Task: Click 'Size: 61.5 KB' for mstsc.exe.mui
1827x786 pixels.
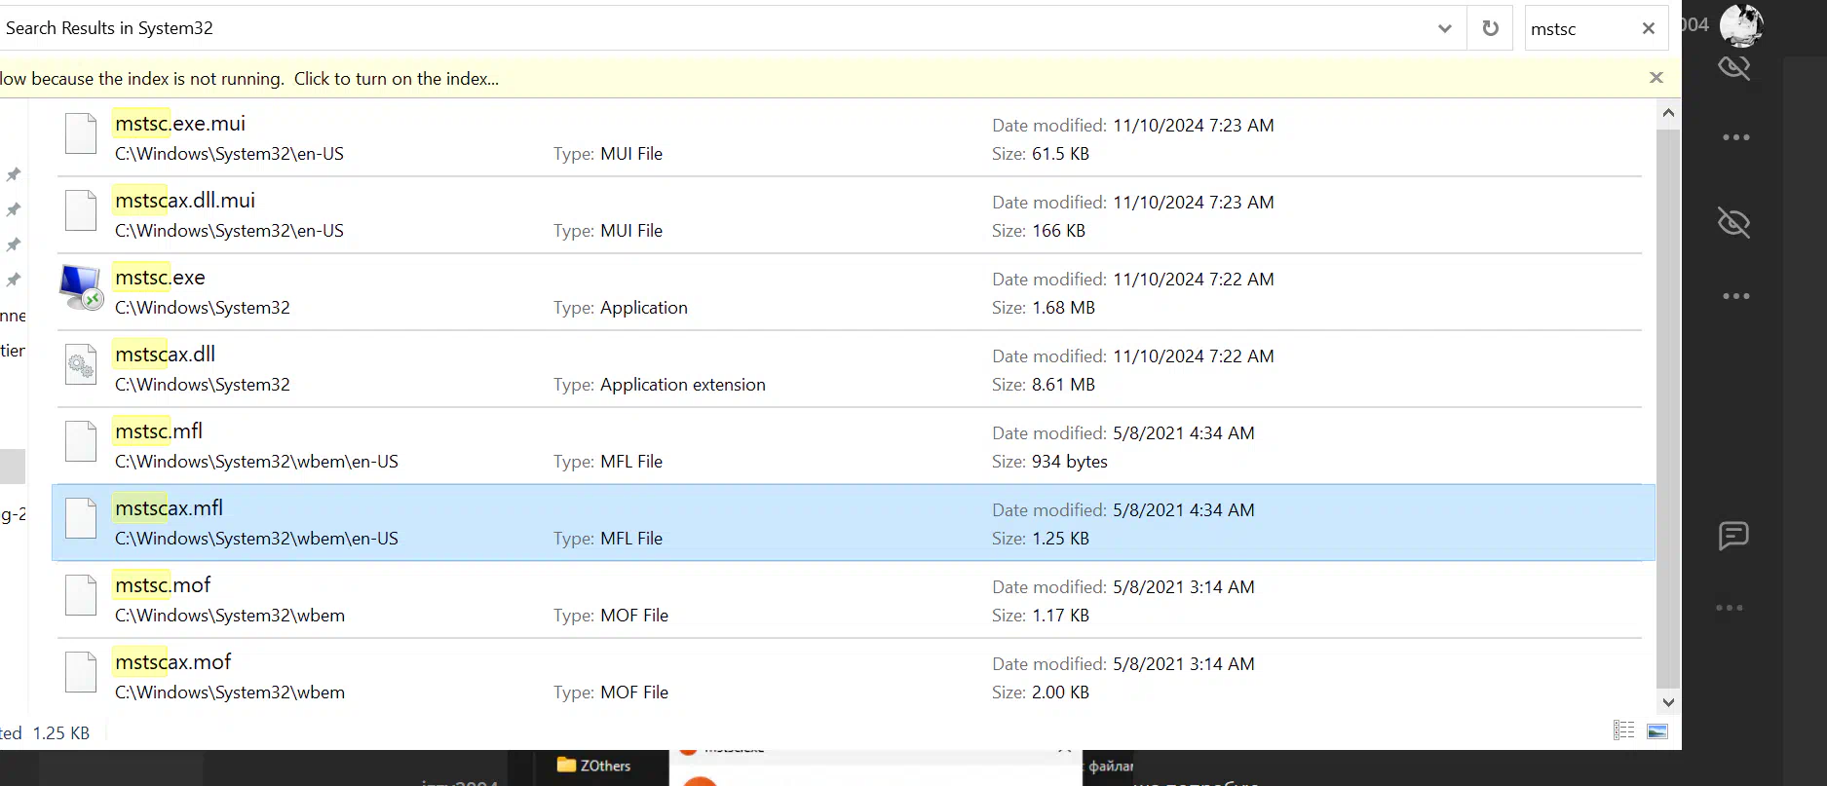Action: click(x=1041, y=154)
